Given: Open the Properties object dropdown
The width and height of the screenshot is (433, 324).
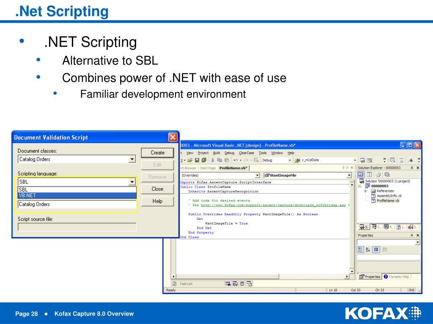Looking at the screenshot, I should [x=417, y=242].
